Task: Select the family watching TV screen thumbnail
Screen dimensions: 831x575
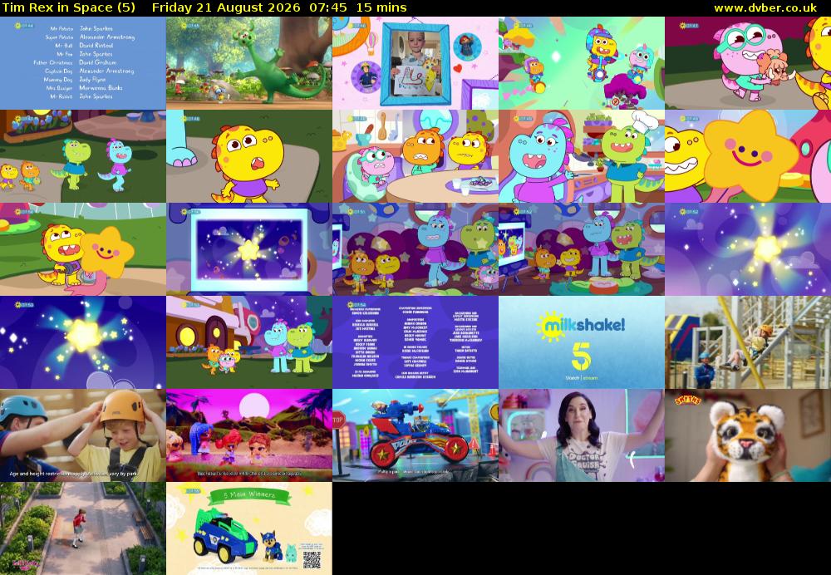Action: point(582,249)
